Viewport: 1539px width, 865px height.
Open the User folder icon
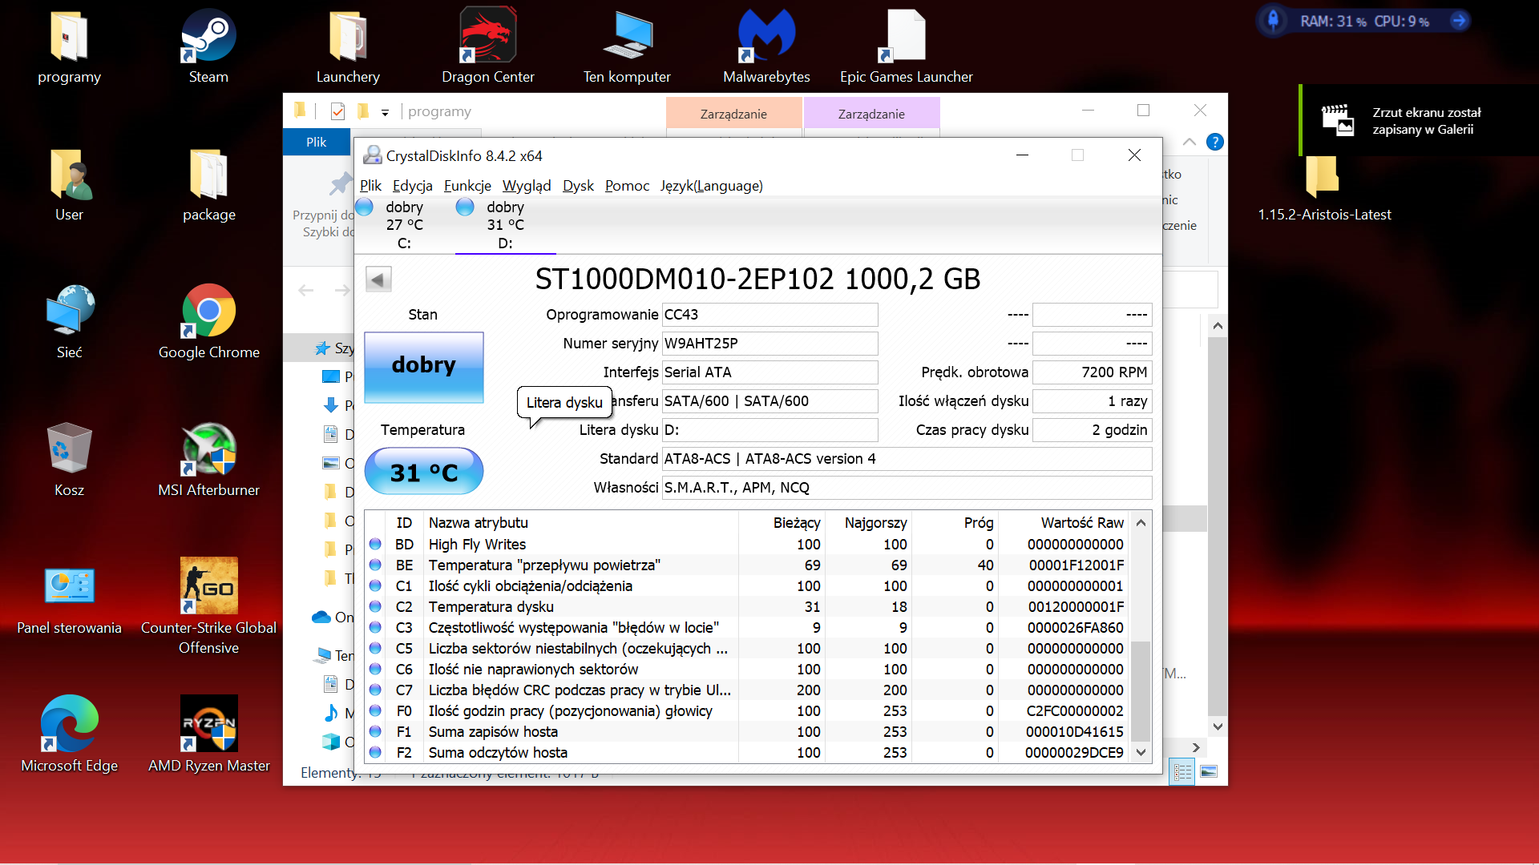click(x=69, y=184)
